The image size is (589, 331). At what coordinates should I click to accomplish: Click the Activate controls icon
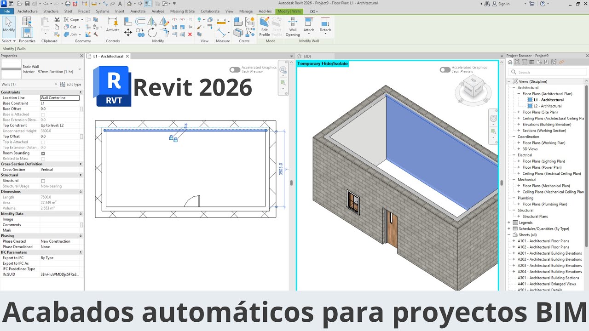pos(113,25)
